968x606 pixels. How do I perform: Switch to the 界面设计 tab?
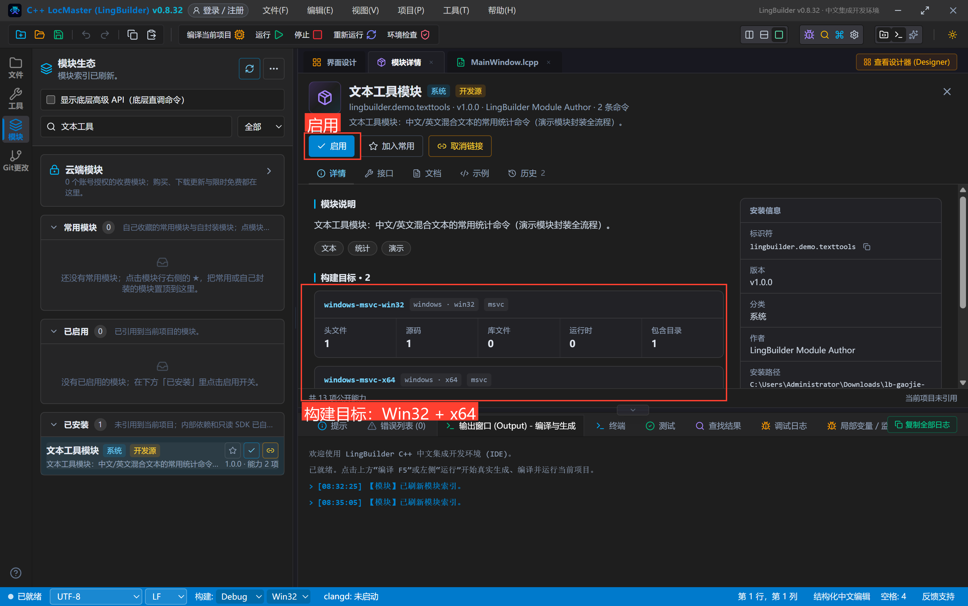coord(335,62)
